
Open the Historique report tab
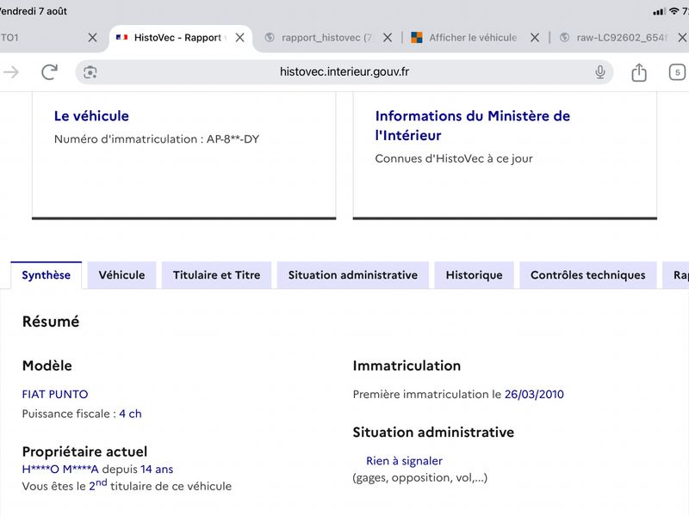pyautogui.click(x=475, y=275)
